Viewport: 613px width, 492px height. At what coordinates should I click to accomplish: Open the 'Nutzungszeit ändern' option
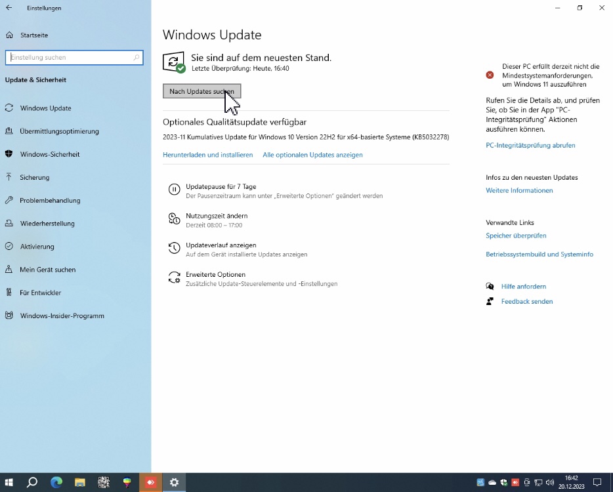[208, 220]
